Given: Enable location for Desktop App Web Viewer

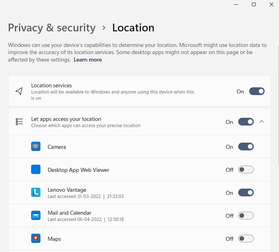Looking at the screenshot, I should click(x=246, y=170).
